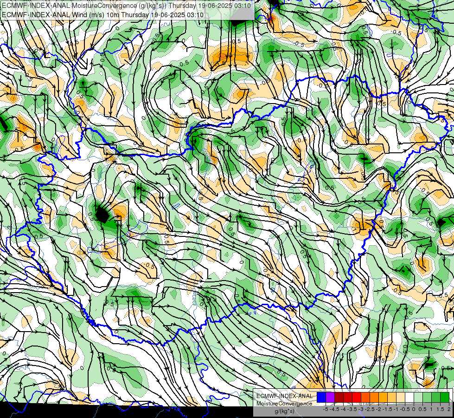Click the legend tick label -1.5
This screenshot has width=454, height=418.
pyautogui.click(x=387, y=409)
